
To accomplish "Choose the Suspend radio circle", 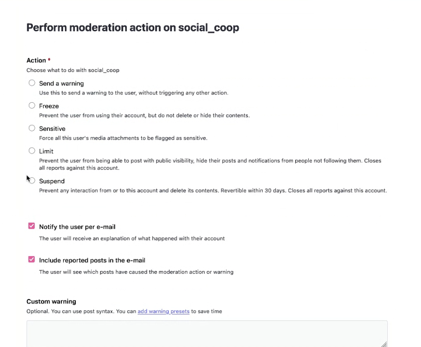I will 32,181.
